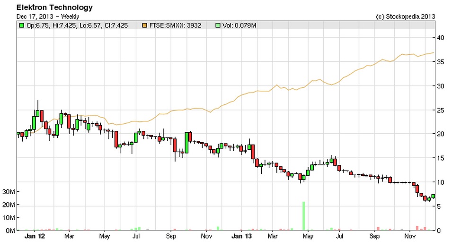The width and height of the screenshot is (452, 248).
Task: Select the Elektron Technology chart title
Action: click(x=54, y=8)
